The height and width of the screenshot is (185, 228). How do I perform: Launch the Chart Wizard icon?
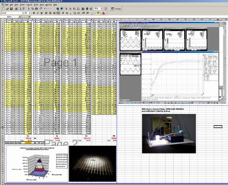click(83, 9)
